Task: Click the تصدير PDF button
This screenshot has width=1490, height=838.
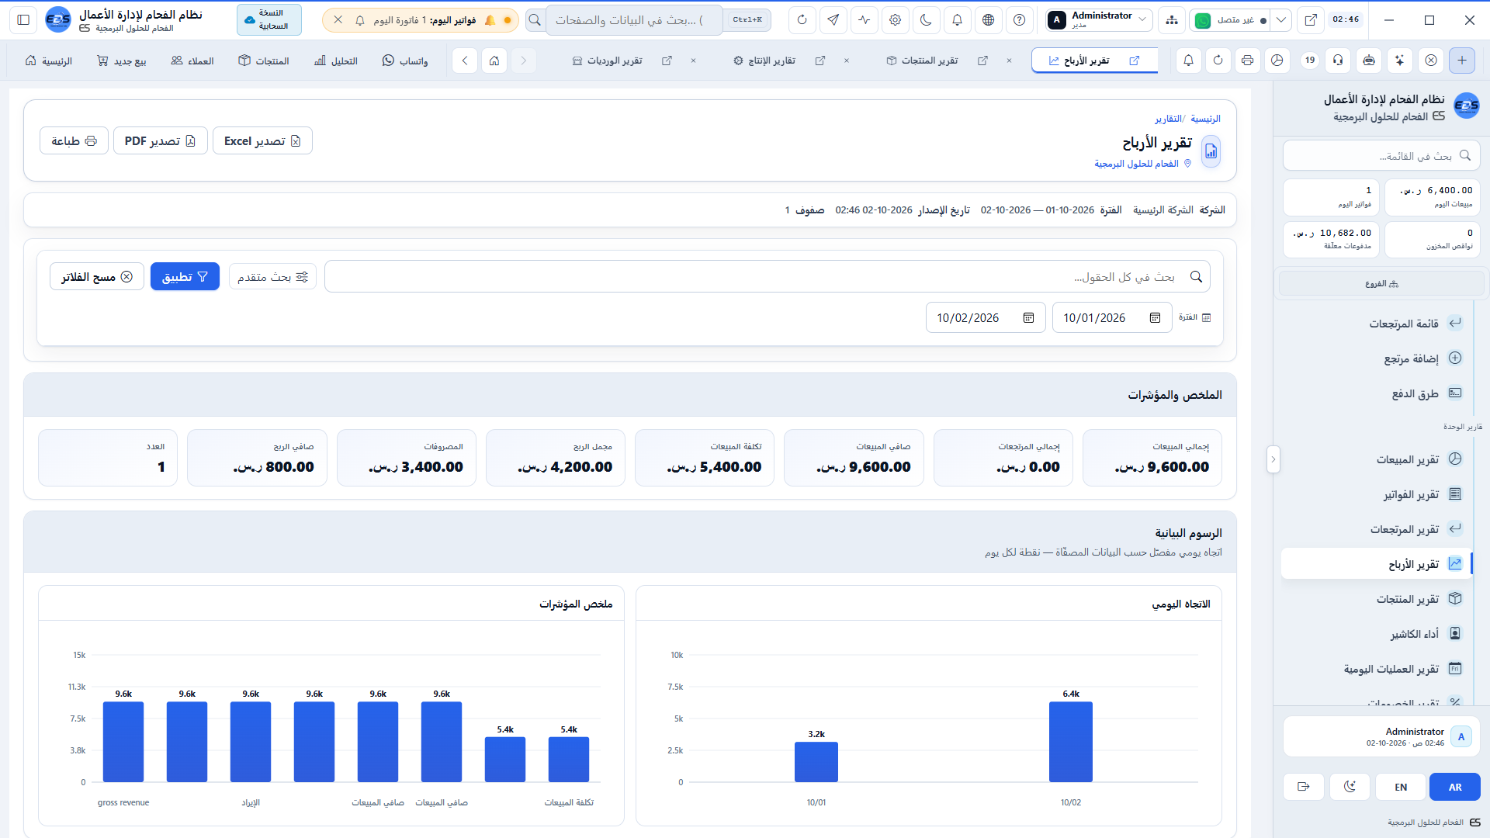Action: [x=160, y=141]
